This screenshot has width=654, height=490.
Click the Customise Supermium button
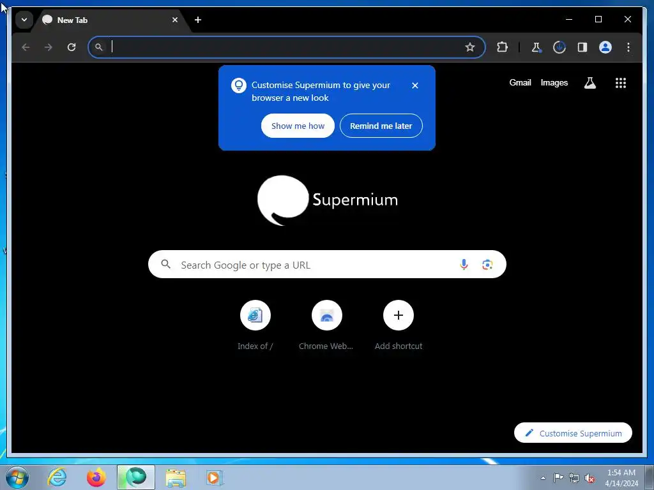pyautogui.click(x=573, y=433)
